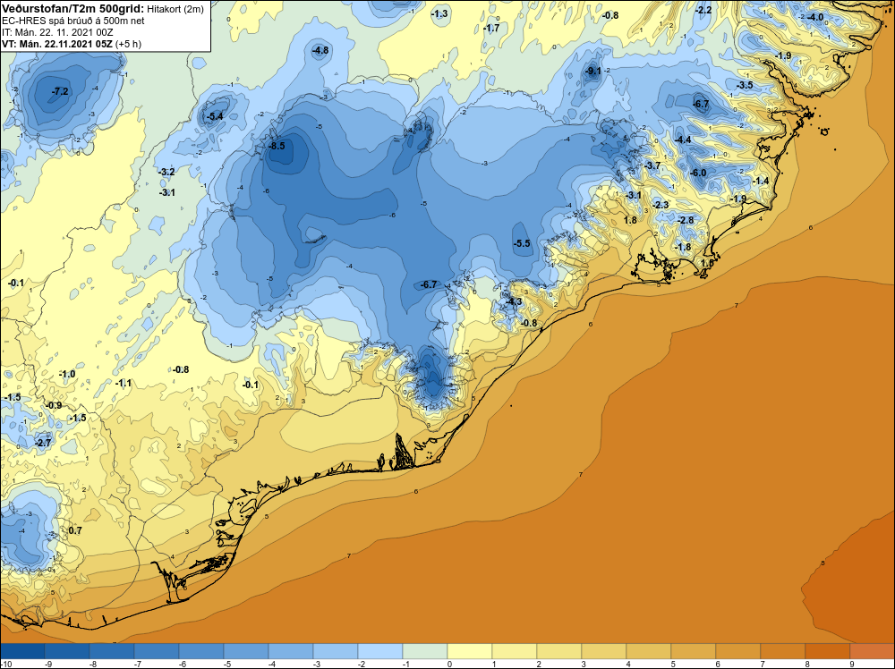
Task: Pick legend swatch between 8 and 9
Action: [828, 651]
